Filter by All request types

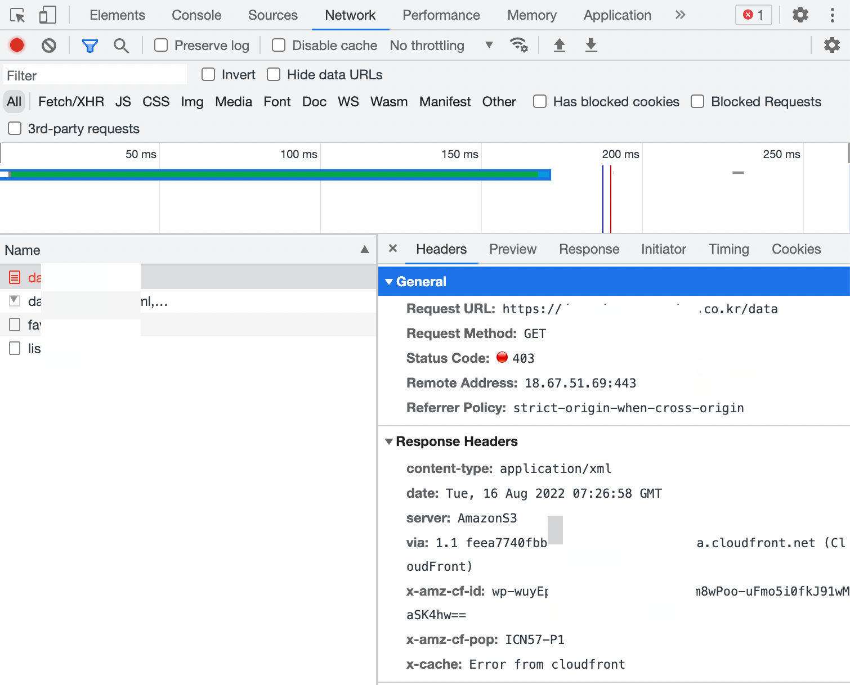(14, 102)
